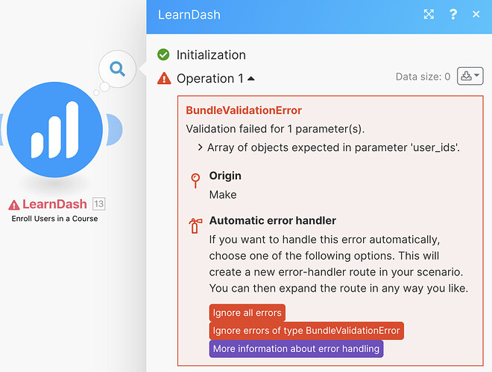Click the red warning icon beside LearnDash label
Screen dimensions: 492x372
[x=14, y=205]
